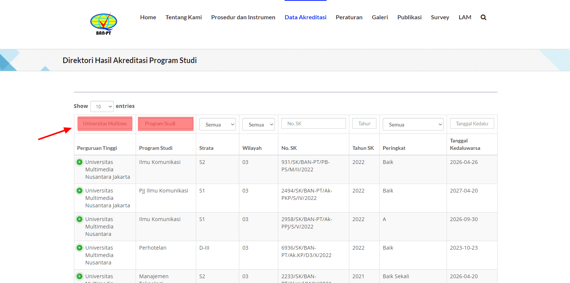Go to the Home menu item

point(148,17)
